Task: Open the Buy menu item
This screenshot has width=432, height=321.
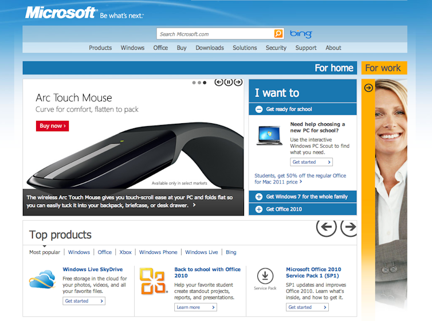Action: [x=182, y=48]
